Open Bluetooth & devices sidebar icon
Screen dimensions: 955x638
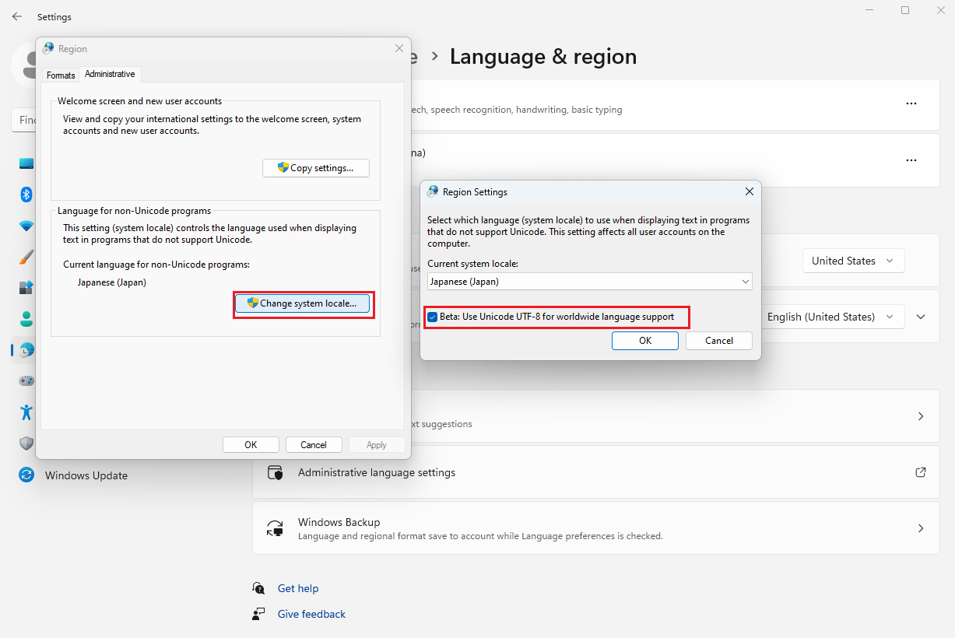[x=26, y=195]
